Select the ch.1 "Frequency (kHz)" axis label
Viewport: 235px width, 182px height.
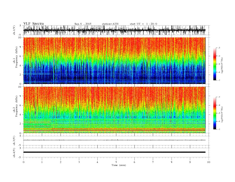pyautogui.click(x=16, y=57)
